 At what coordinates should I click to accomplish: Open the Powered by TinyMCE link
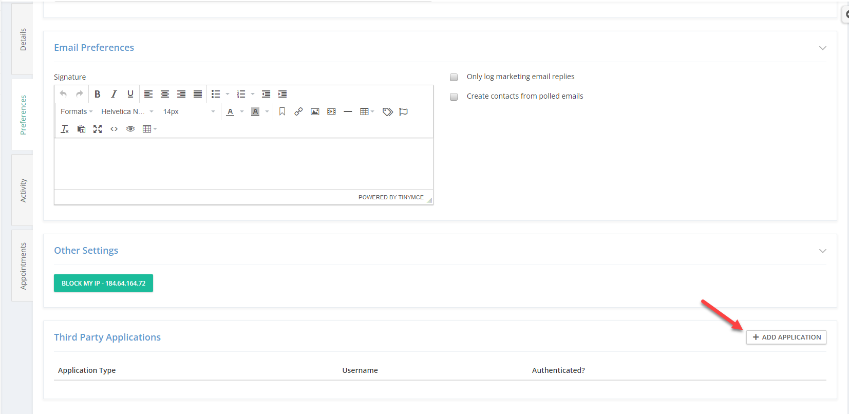(391, 197)
